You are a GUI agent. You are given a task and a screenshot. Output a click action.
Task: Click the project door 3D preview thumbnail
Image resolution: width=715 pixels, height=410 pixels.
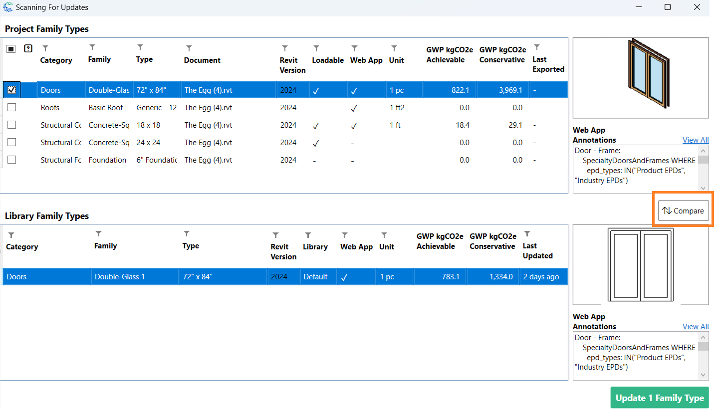pos(640,78)
